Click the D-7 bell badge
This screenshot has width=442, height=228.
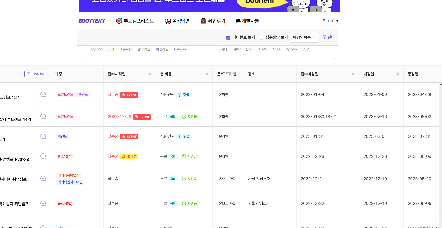pyautogui.click(x=129, y=156)
